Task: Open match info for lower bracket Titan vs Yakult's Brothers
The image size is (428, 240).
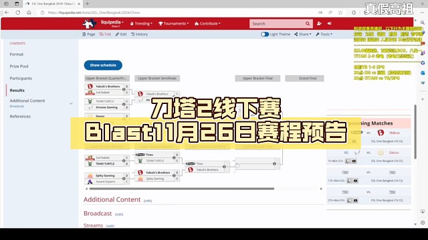Action: [224, 167]
